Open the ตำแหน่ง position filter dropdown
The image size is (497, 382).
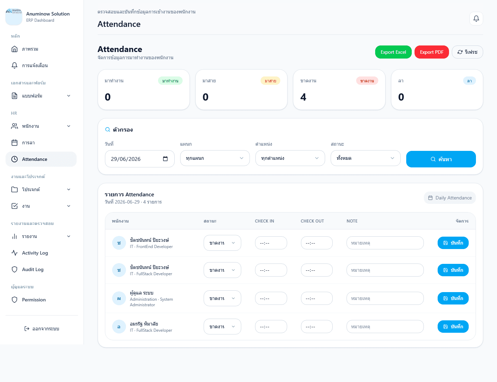click(290, 158)
